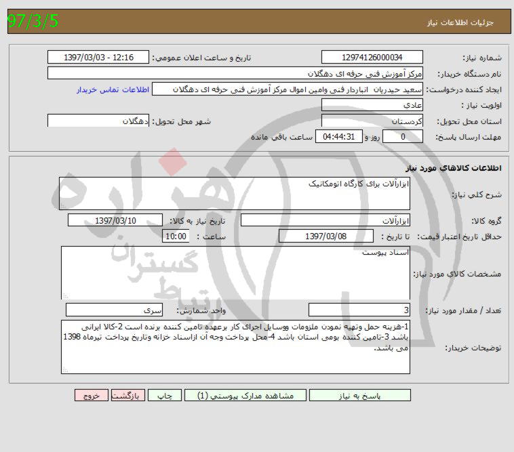Click the 'ساعت باقی مانده' text
Viewport: 514px width, 452px height.
click(281, 138)
